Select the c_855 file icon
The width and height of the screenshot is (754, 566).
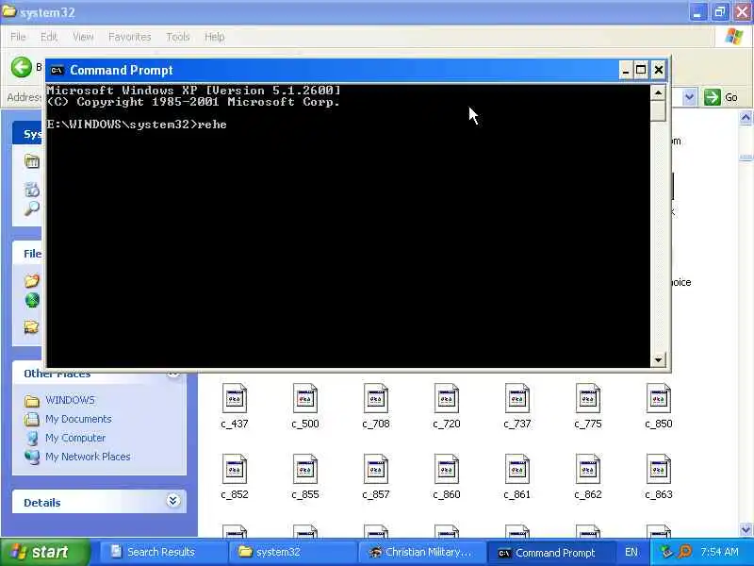(305, 469)
